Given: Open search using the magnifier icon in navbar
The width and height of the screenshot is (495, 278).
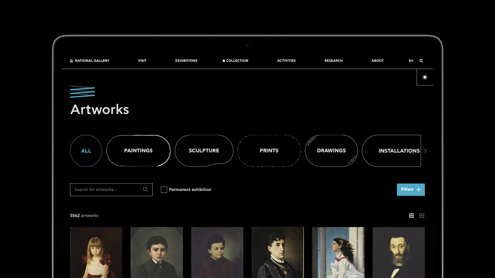Looking at the screenshot, I should [x=421, y=61].
